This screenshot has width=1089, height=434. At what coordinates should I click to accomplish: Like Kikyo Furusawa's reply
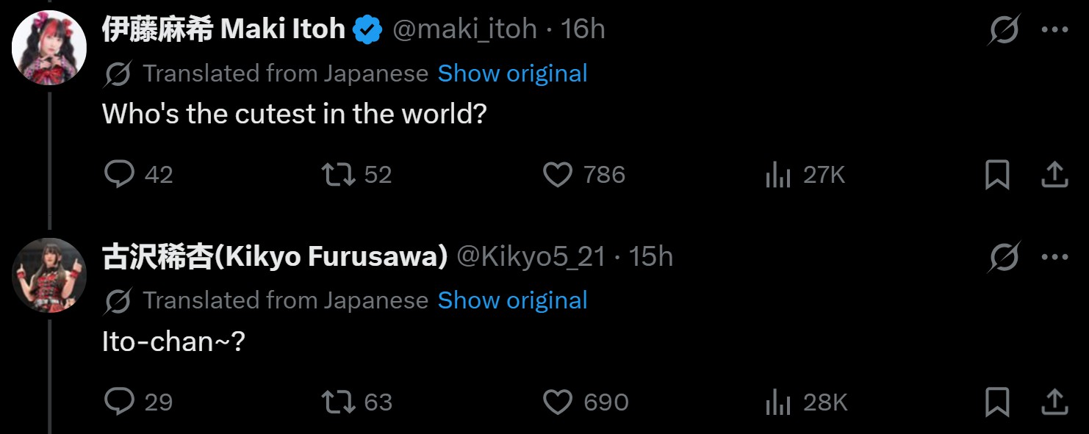pyautogui.click(x=558, y=402)
